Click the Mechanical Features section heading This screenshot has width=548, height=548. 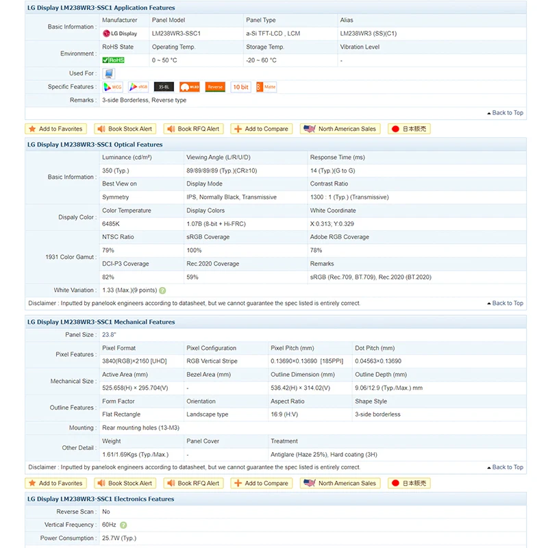pyautogui.click(x=101, y=322)
